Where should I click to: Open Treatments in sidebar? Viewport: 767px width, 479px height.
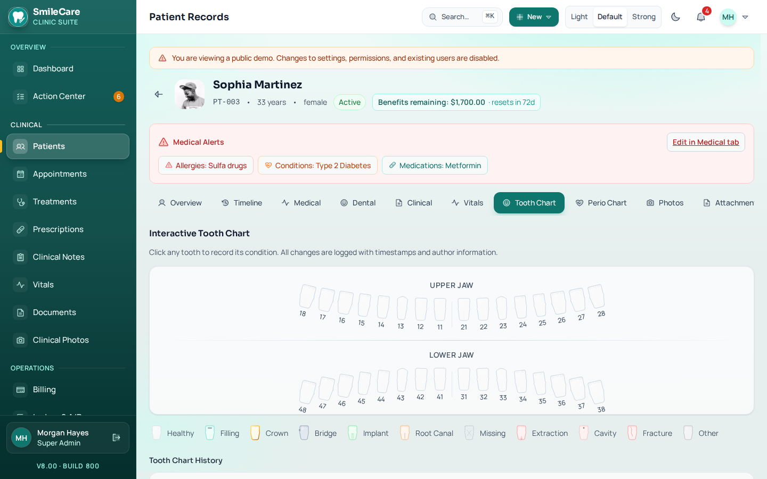[68, 202]
